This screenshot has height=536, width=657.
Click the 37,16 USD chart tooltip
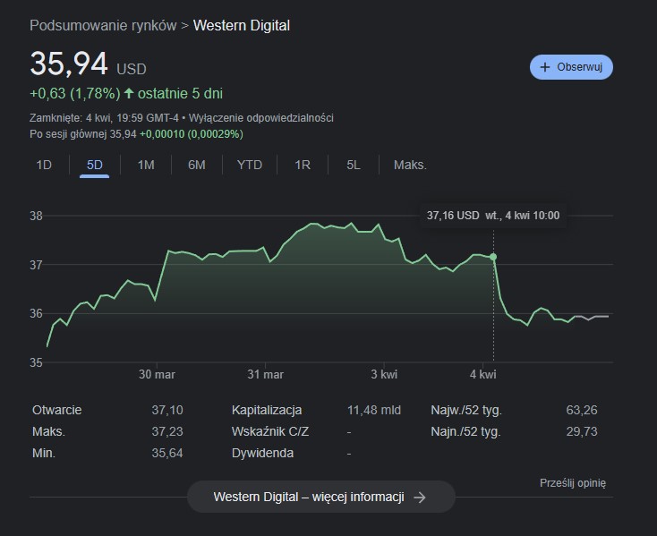coord(493,216)
